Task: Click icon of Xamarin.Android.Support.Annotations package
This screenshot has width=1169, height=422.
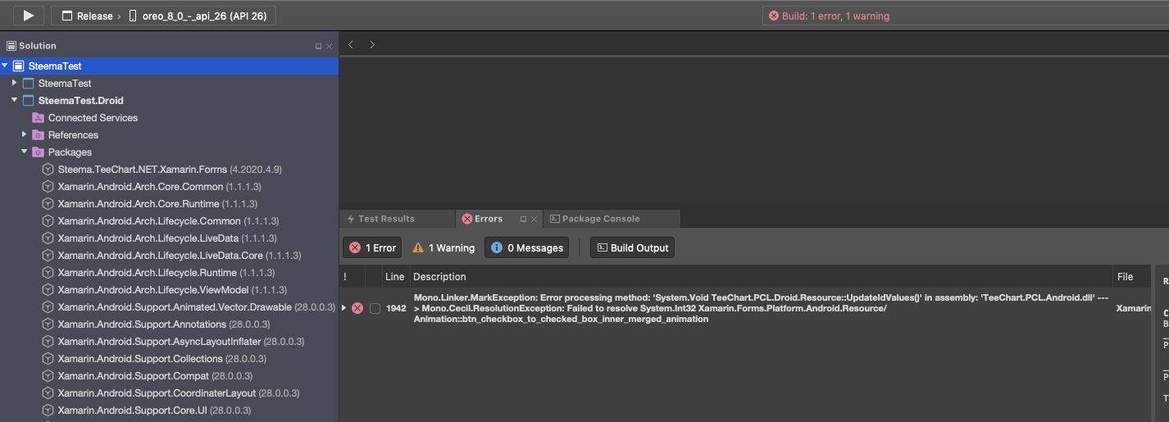Action: 48,324
